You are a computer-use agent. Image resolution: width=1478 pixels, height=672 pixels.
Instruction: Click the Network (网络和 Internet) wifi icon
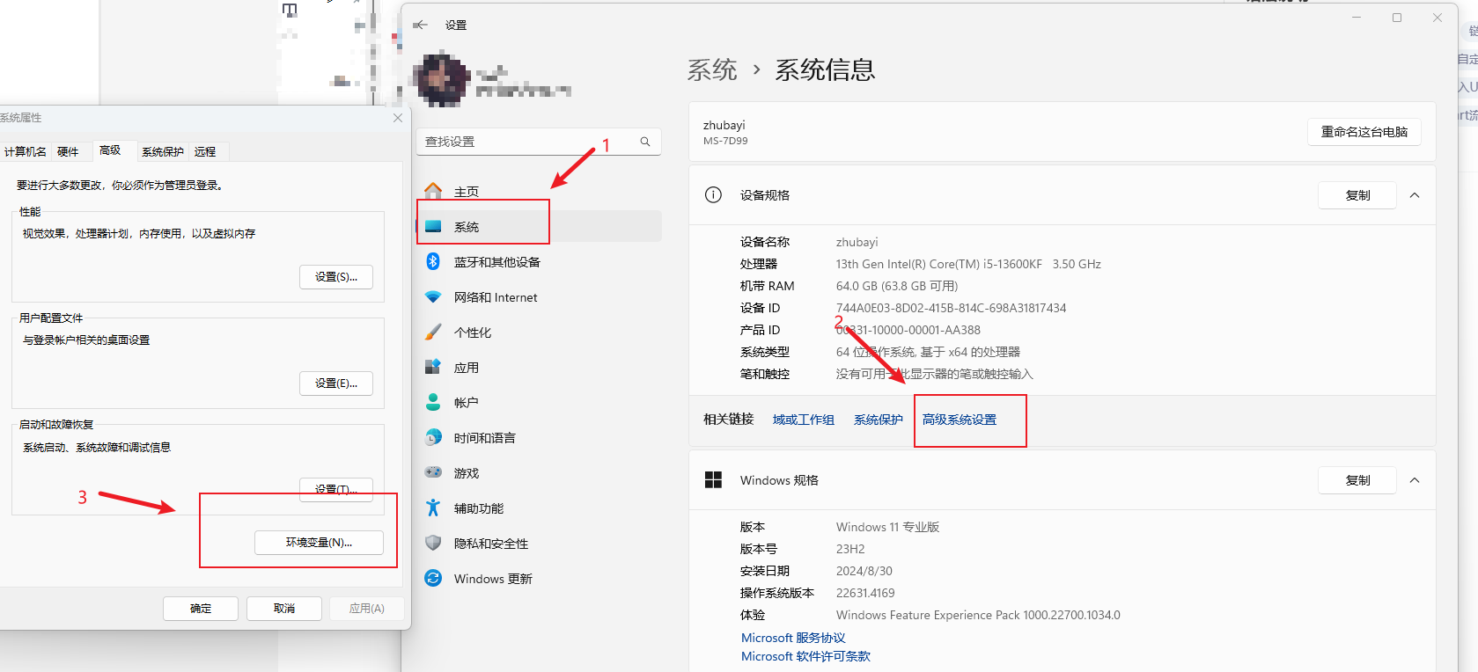(x=433, y=297)
